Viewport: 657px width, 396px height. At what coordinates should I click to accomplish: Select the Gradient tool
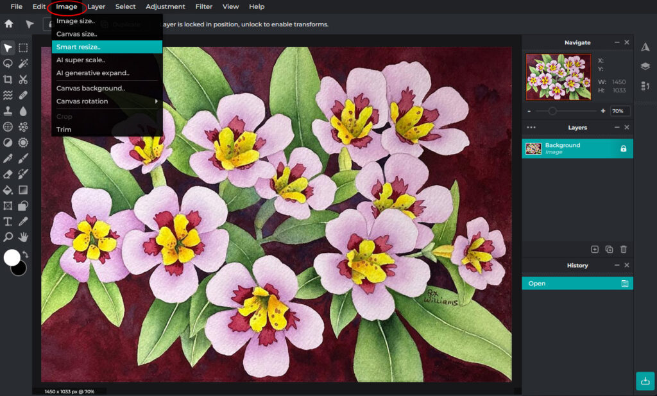[x=23, y=190]
